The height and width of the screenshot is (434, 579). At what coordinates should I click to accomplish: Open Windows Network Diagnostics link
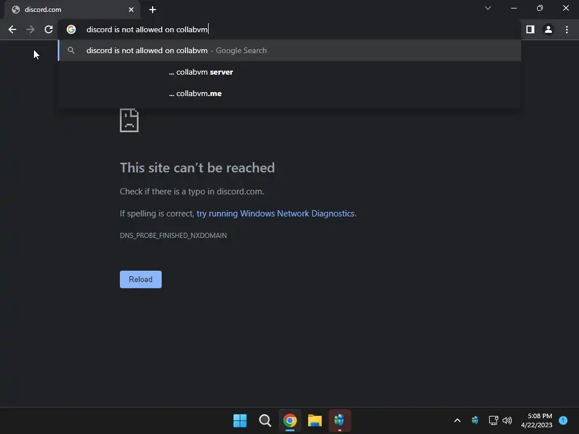pos(275,214)
